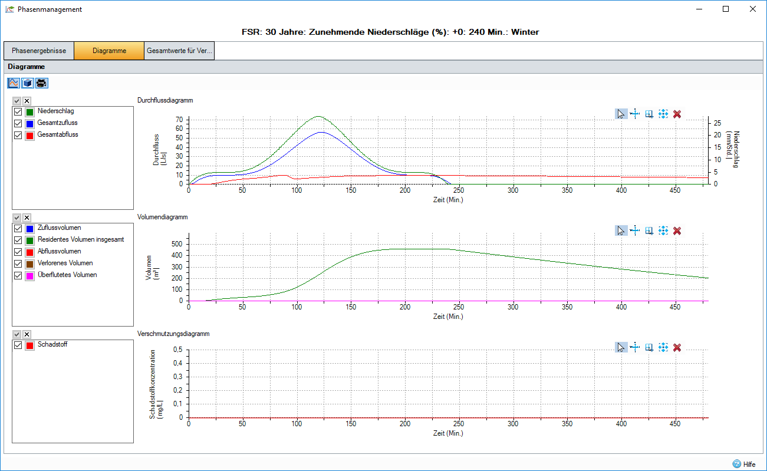Uncheck the Gesamtabfluss series checkbox
The width and height of the screenshot is (767, 471).
coord(18,135)
